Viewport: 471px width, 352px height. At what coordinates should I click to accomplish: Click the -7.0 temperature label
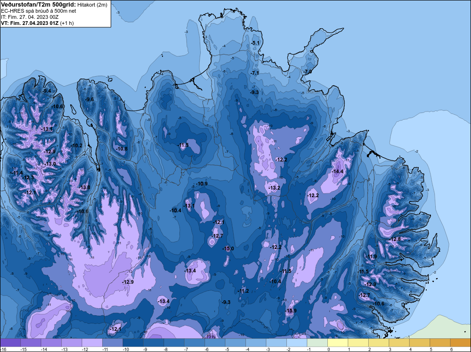click(308, 72)
